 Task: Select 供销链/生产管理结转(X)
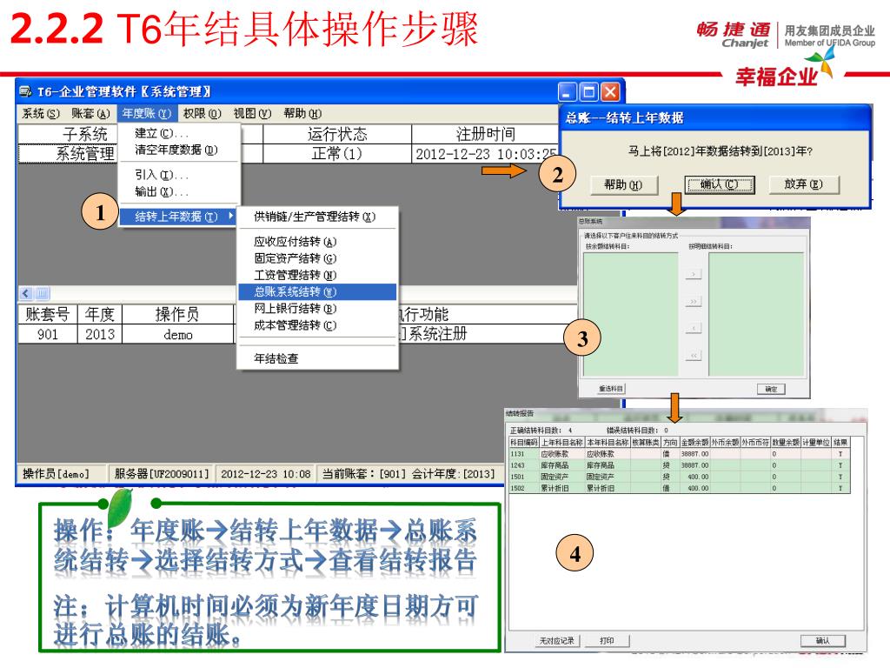pyautogui.click(x=317, y=217)
